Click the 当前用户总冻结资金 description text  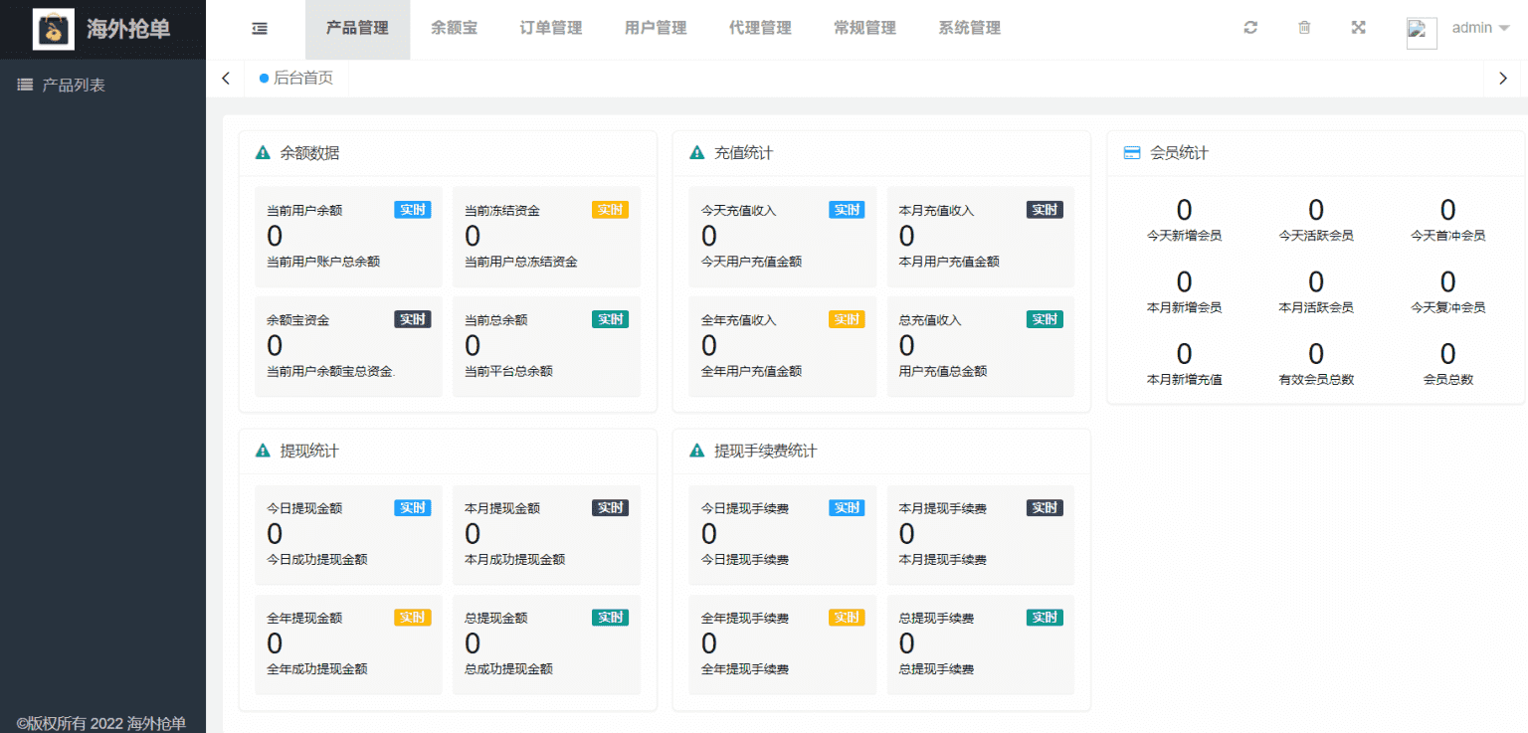coord(520,262)
